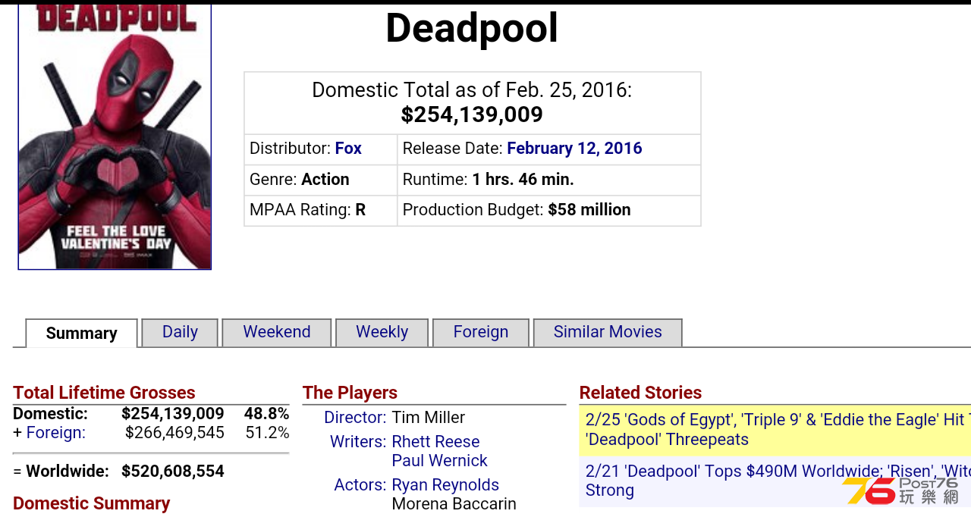The height and width of the screenshot is (514, 971).
Task: Click the Post76 logo watermark
Action: point(900,490)
